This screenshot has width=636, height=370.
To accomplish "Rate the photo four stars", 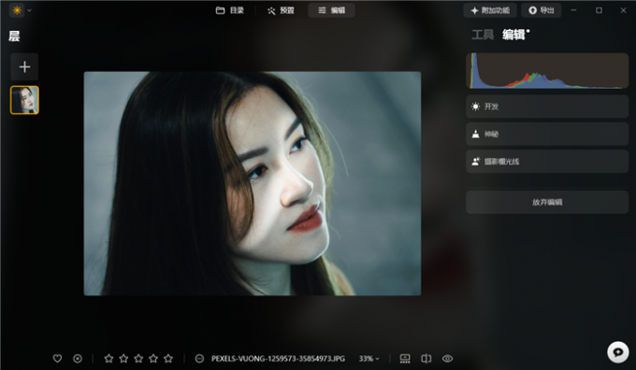I will 153,359.
